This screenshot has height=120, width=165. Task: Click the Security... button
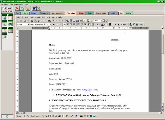pyautogui.click(x=124, y=24)
